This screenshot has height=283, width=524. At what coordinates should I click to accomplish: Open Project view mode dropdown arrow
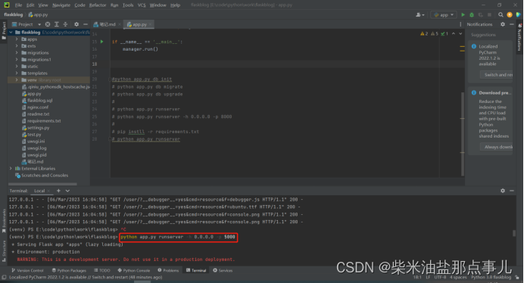(39, 24)
